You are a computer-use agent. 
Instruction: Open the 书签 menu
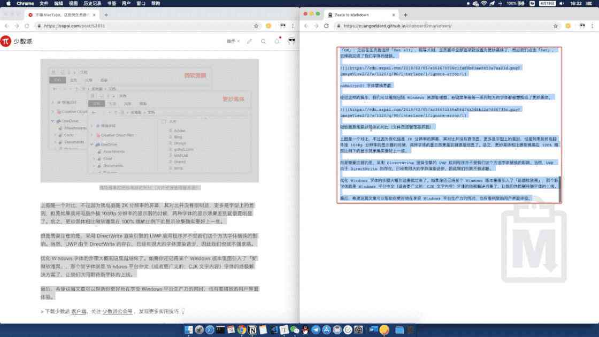(112, 3)
